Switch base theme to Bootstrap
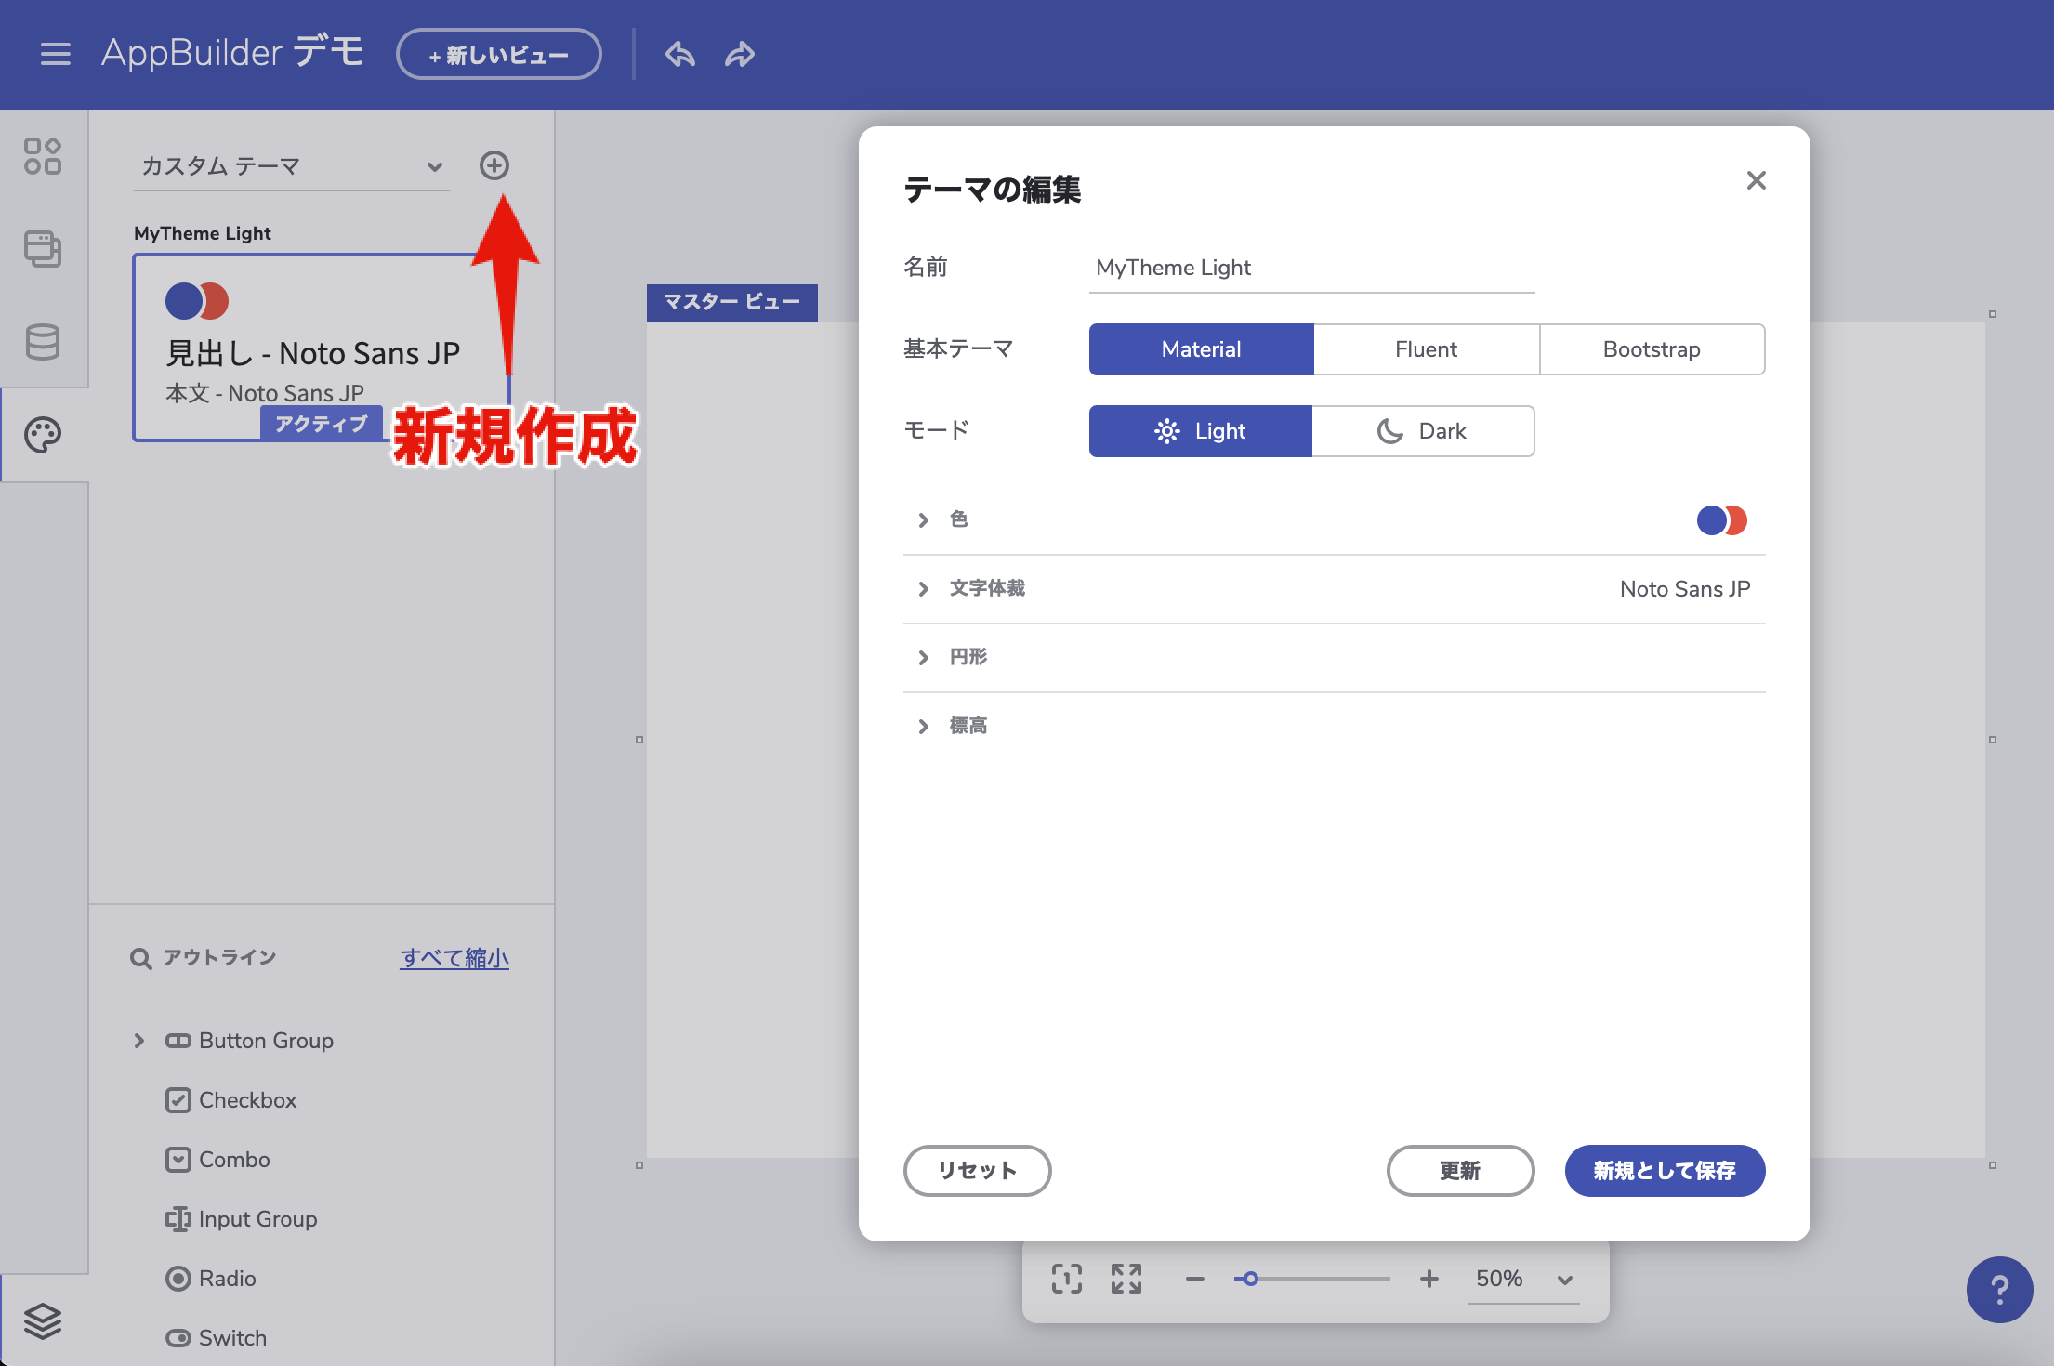Image resolution: width=2054 pixels, height=1366 pixels. point(1652,348)
